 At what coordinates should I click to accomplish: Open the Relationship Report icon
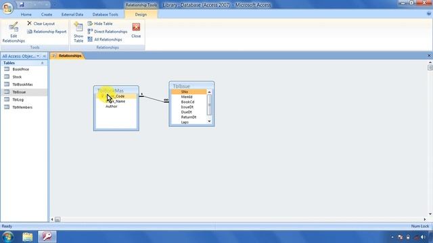(x=30, y=32)
